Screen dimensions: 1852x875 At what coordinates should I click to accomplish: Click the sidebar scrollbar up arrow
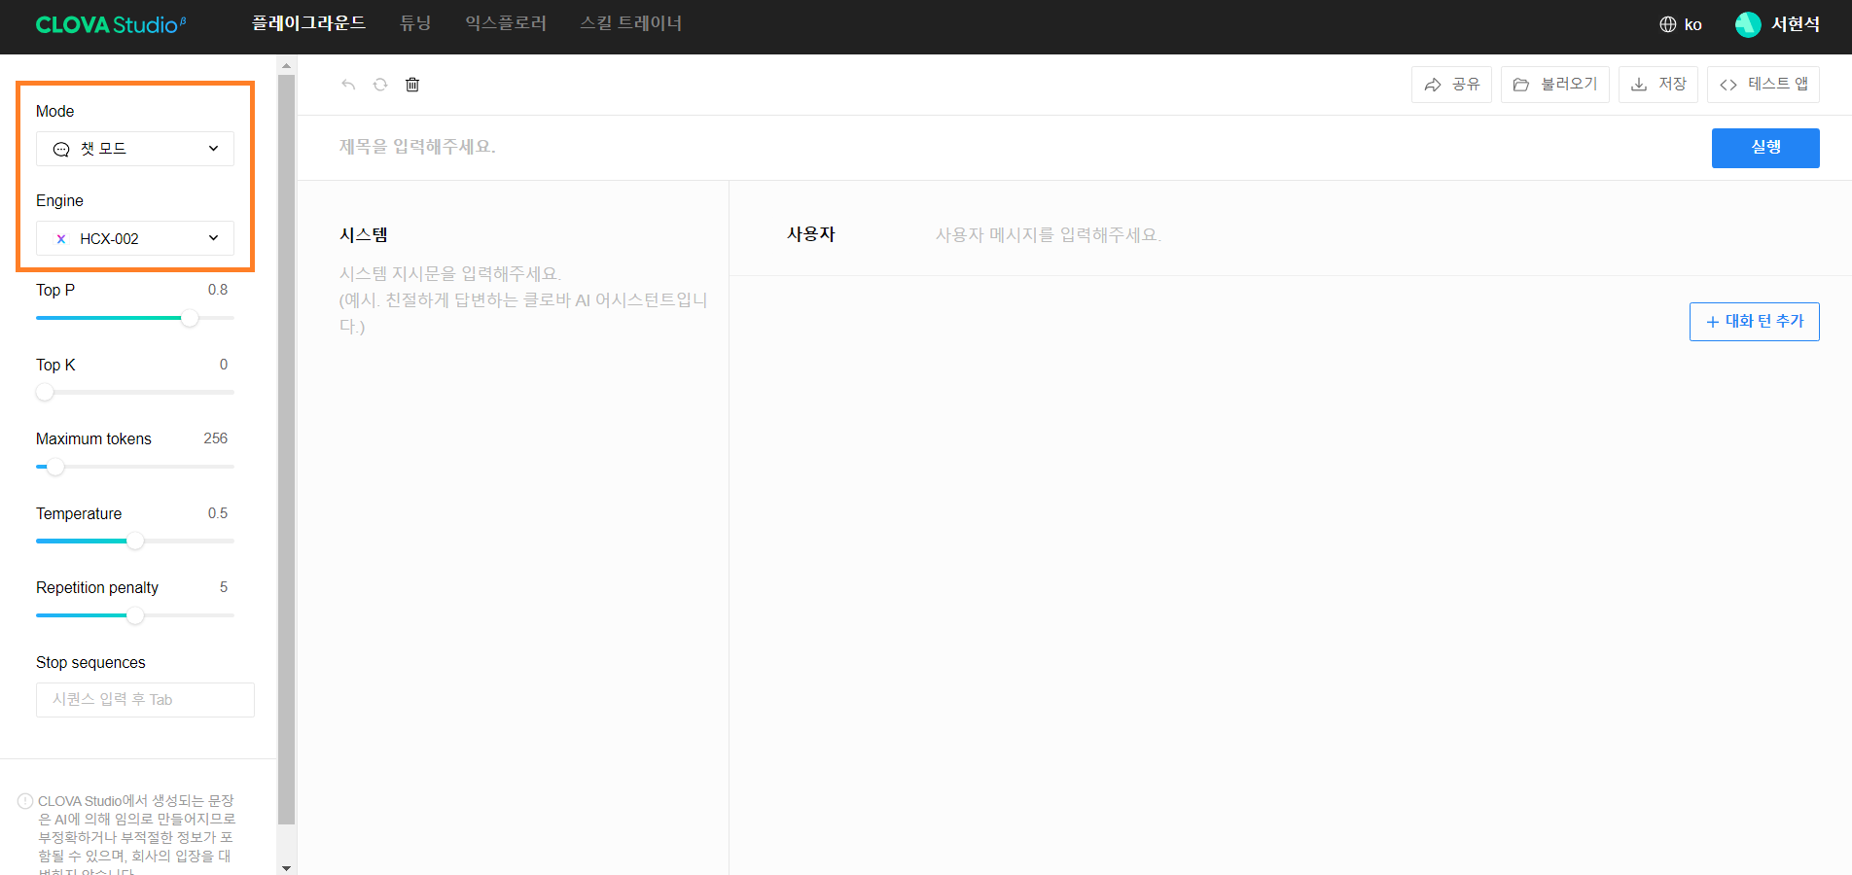pos(286,66)
